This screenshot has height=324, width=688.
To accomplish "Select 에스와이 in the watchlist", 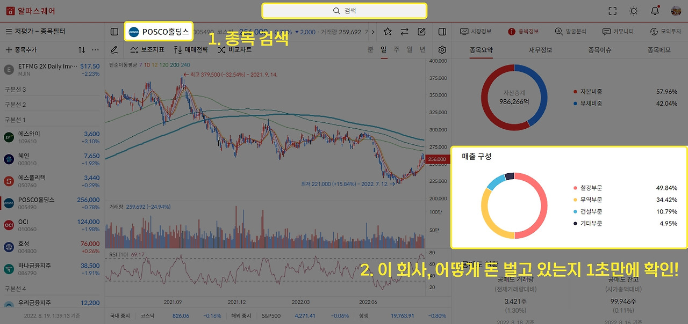I will 52,137.
